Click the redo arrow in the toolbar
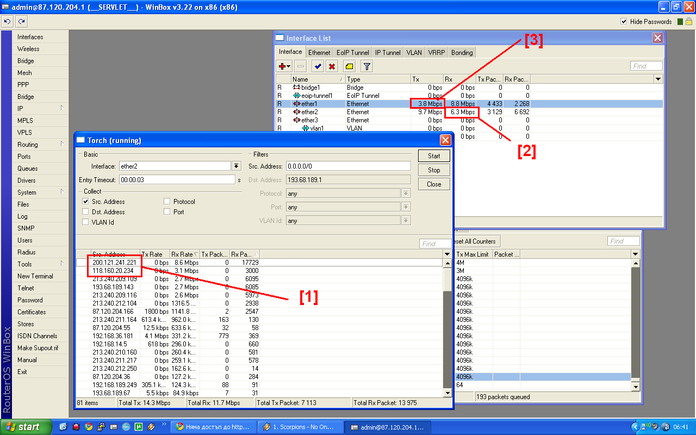 pos(21,21)
